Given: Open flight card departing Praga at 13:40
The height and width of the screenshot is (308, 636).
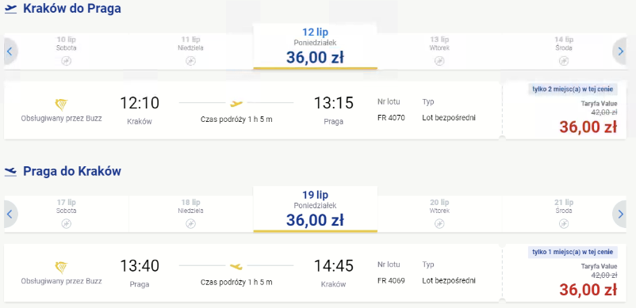Looking at the screenshot, I should click(x=251, y=273).
